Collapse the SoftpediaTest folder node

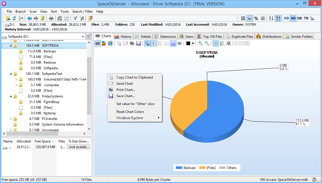(11, 74)
